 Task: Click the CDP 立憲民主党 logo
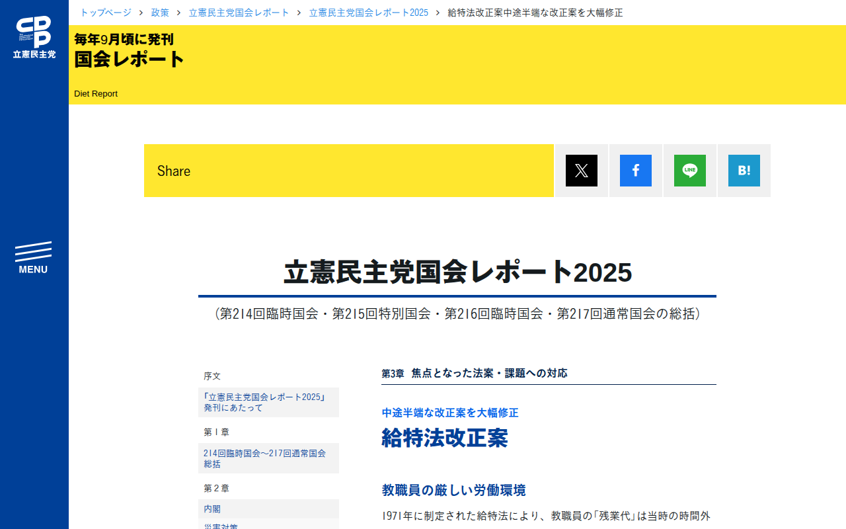[34, 37]
